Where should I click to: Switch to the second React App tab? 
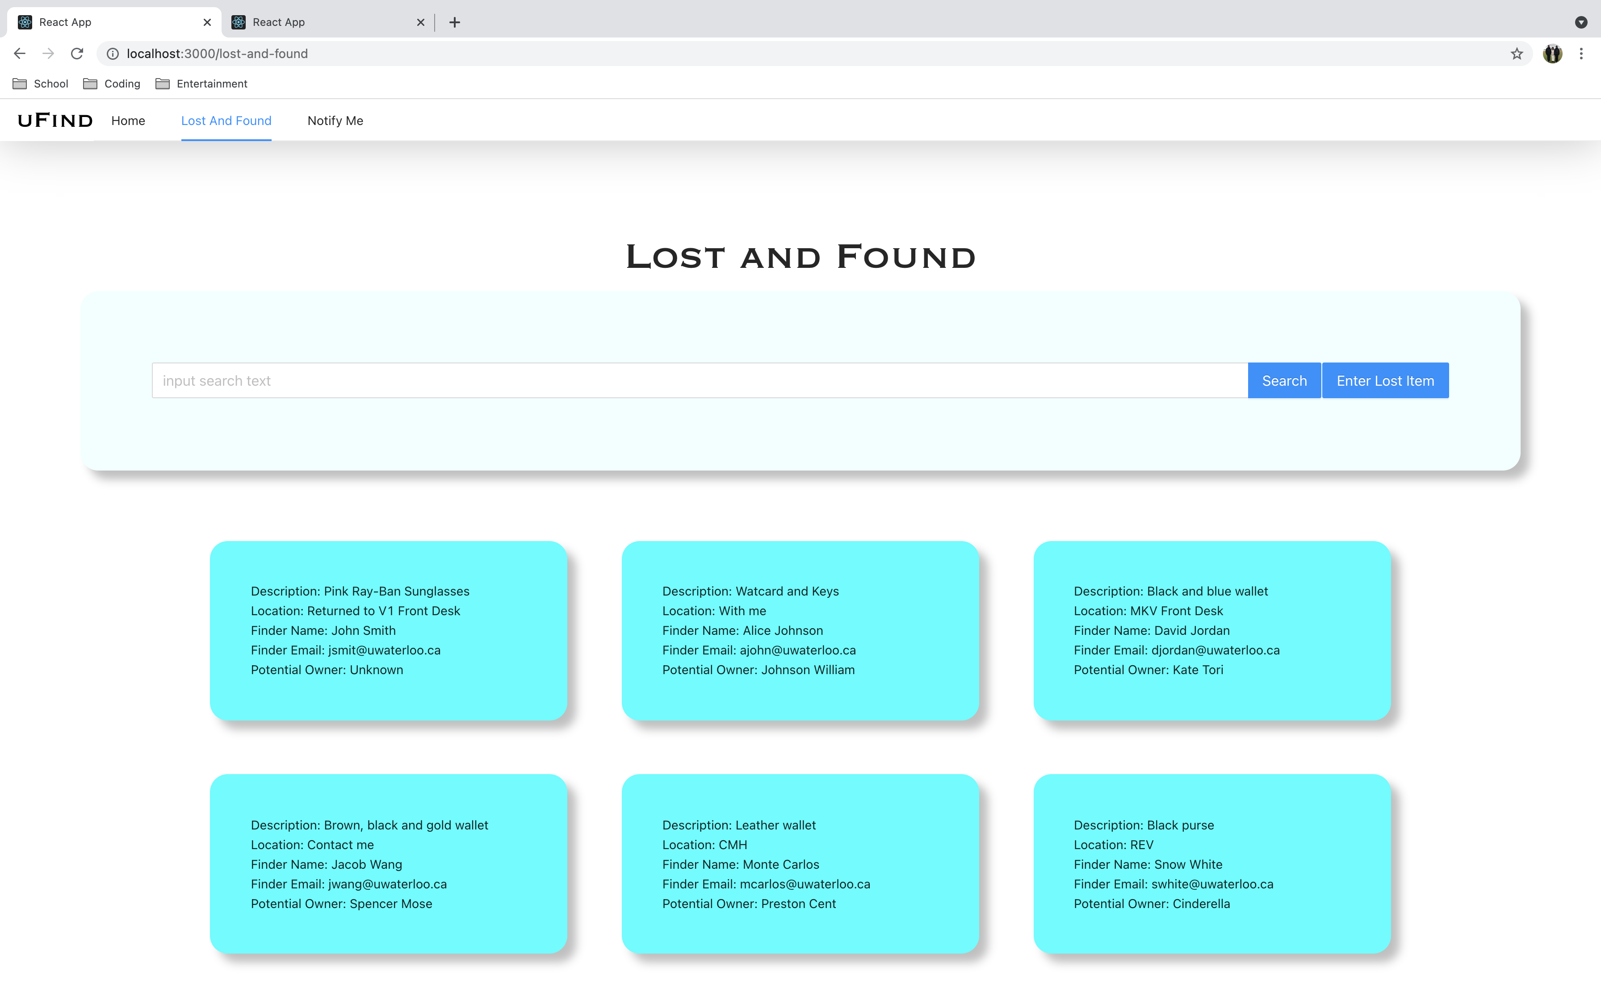coord(318,22)
